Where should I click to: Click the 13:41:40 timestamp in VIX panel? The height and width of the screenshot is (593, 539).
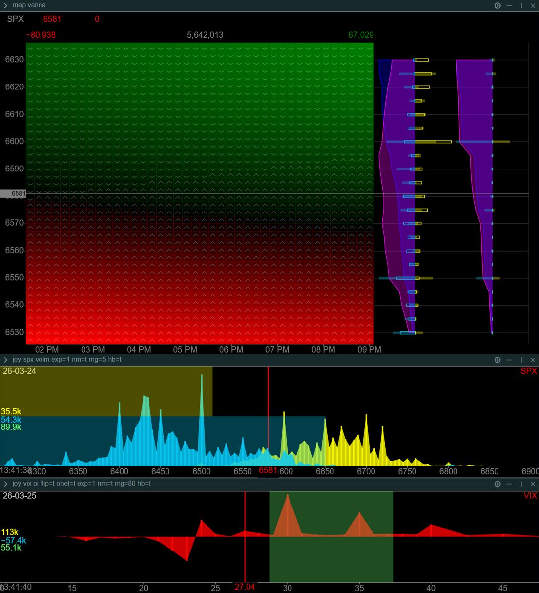point(16,587)
